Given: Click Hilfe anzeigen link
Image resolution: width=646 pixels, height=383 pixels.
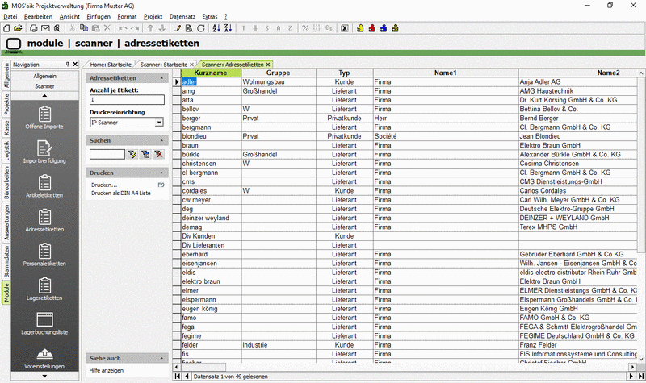Looking at the screenshot, I should [107, 370].
